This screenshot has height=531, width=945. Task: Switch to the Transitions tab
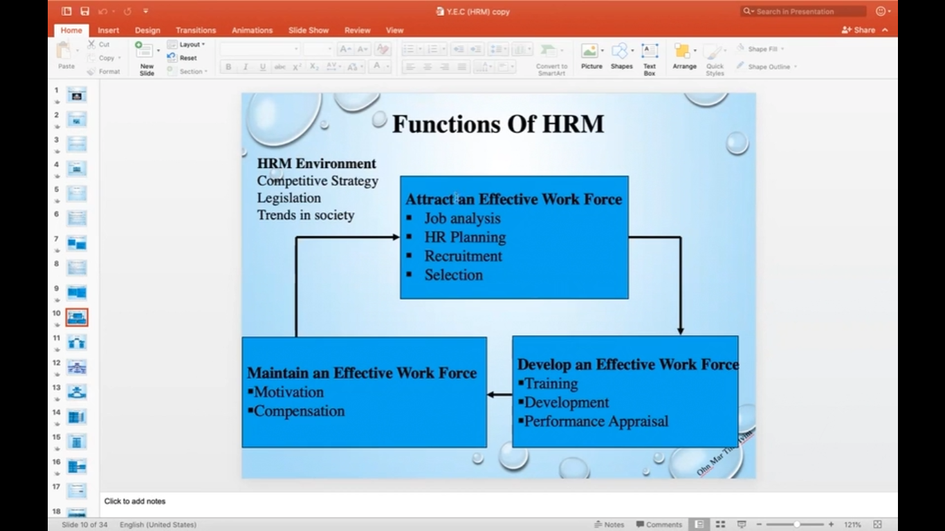pyautogui.click(x=196, y=30)
